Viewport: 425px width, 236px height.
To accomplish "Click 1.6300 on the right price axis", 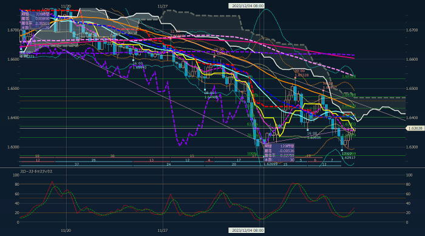I will coord(412,147).
